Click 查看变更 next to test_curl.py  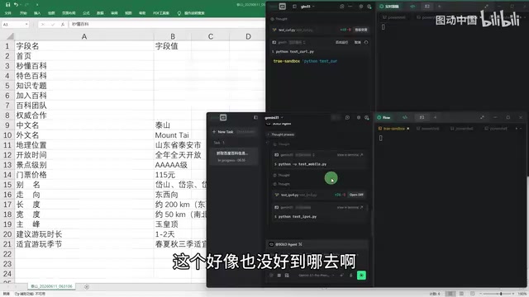click(x=360, y=30)
